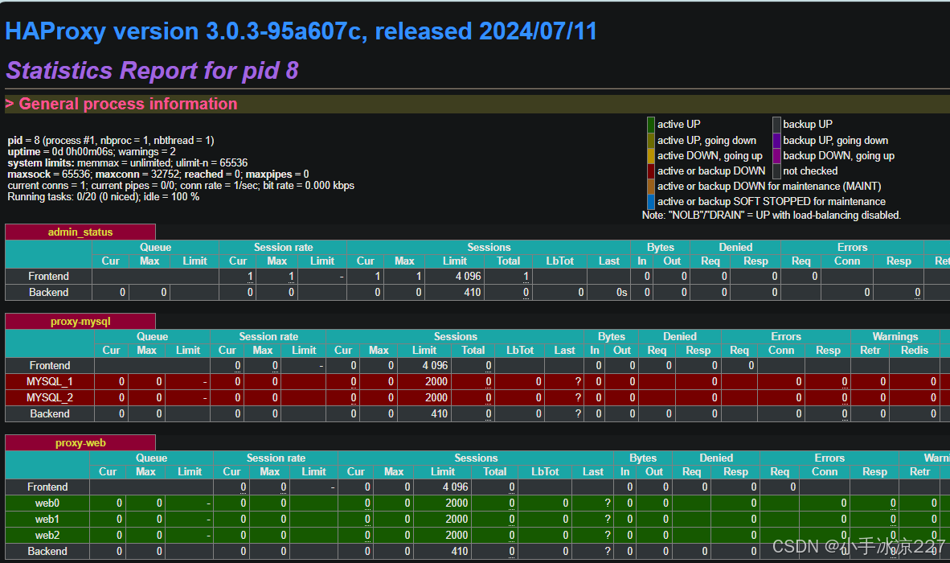
Task: Click the 4 096 limit in admin_status Frontend
Action: pyautogui.click(x=469, y=277)
